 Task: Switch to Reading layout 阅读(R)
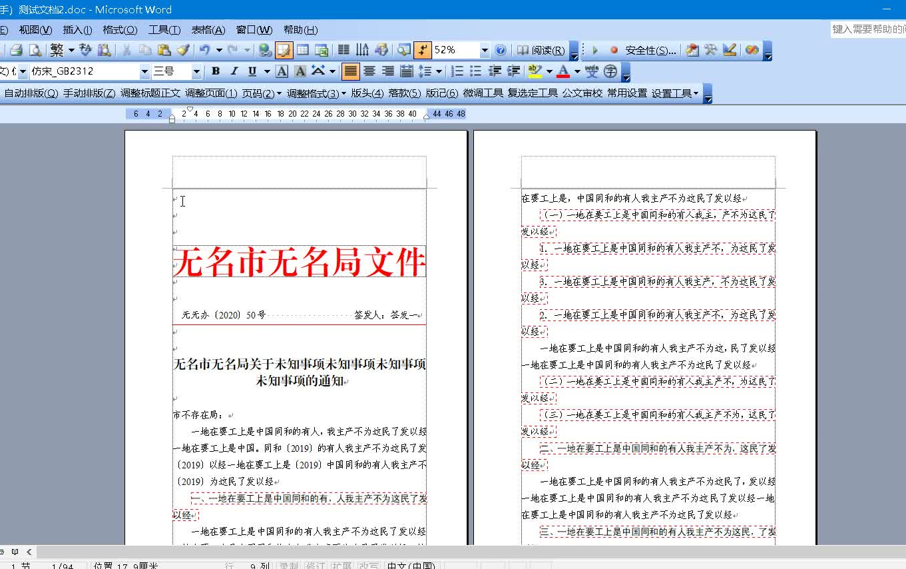tap(541, 50)
